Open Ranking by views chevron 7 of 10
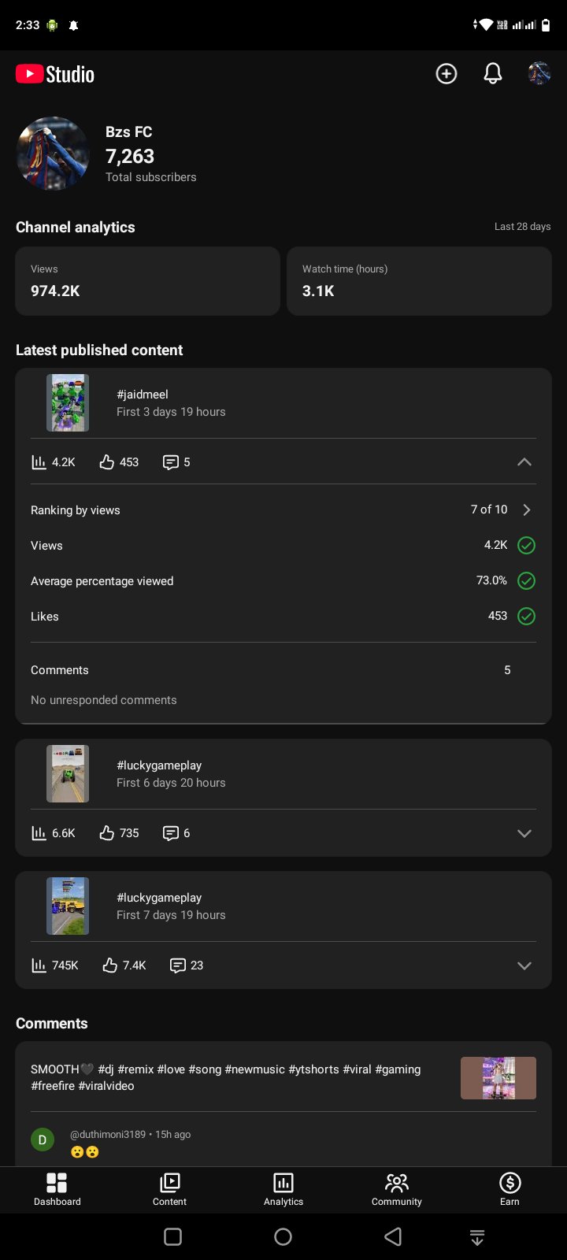 (527, 510)
